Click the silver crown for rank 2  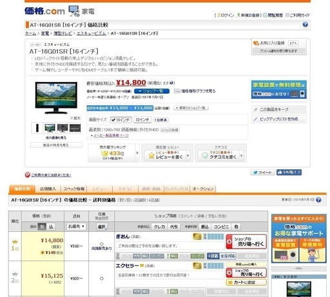[x=15, y=274]
